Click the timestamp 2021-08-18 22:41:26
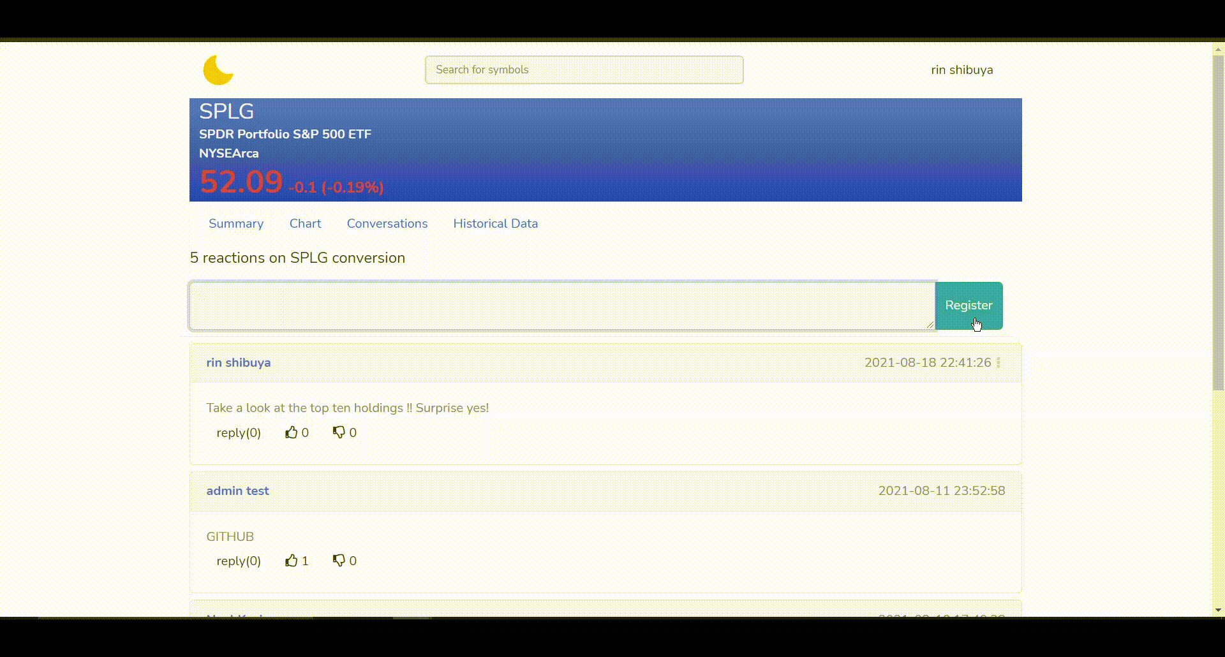Screen dimensions: 1225x657 point(928,362)
